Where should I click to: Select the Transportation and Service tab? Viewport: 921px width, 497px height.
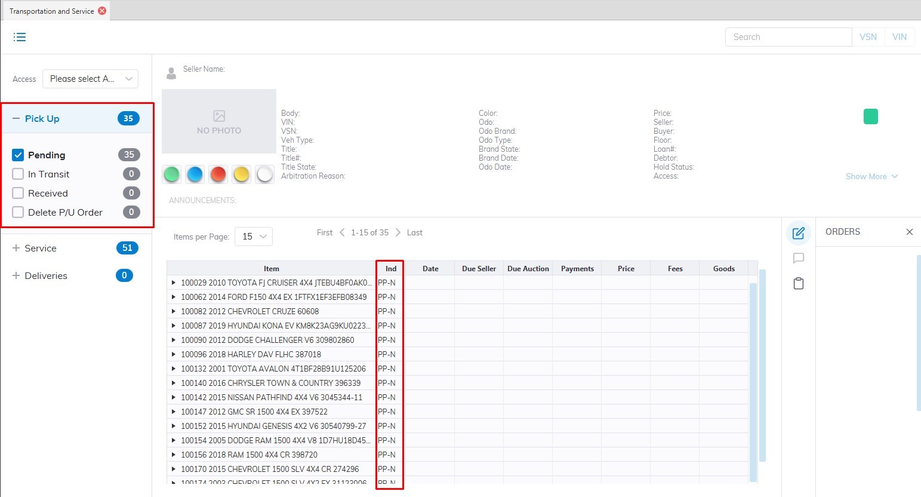51,11
